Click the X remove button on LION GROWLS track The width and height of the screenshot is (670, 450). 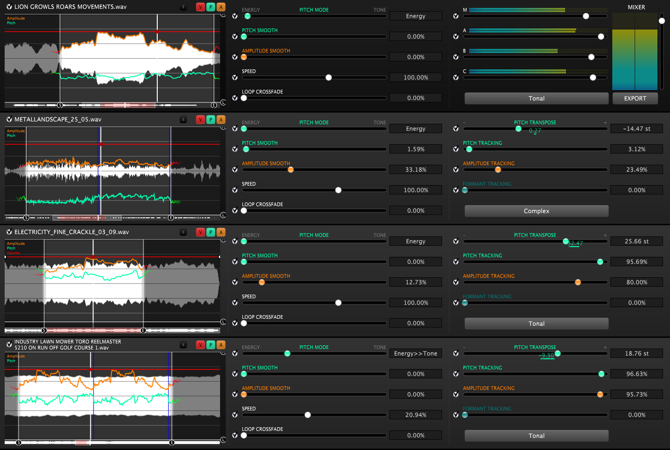click(183, 7)
